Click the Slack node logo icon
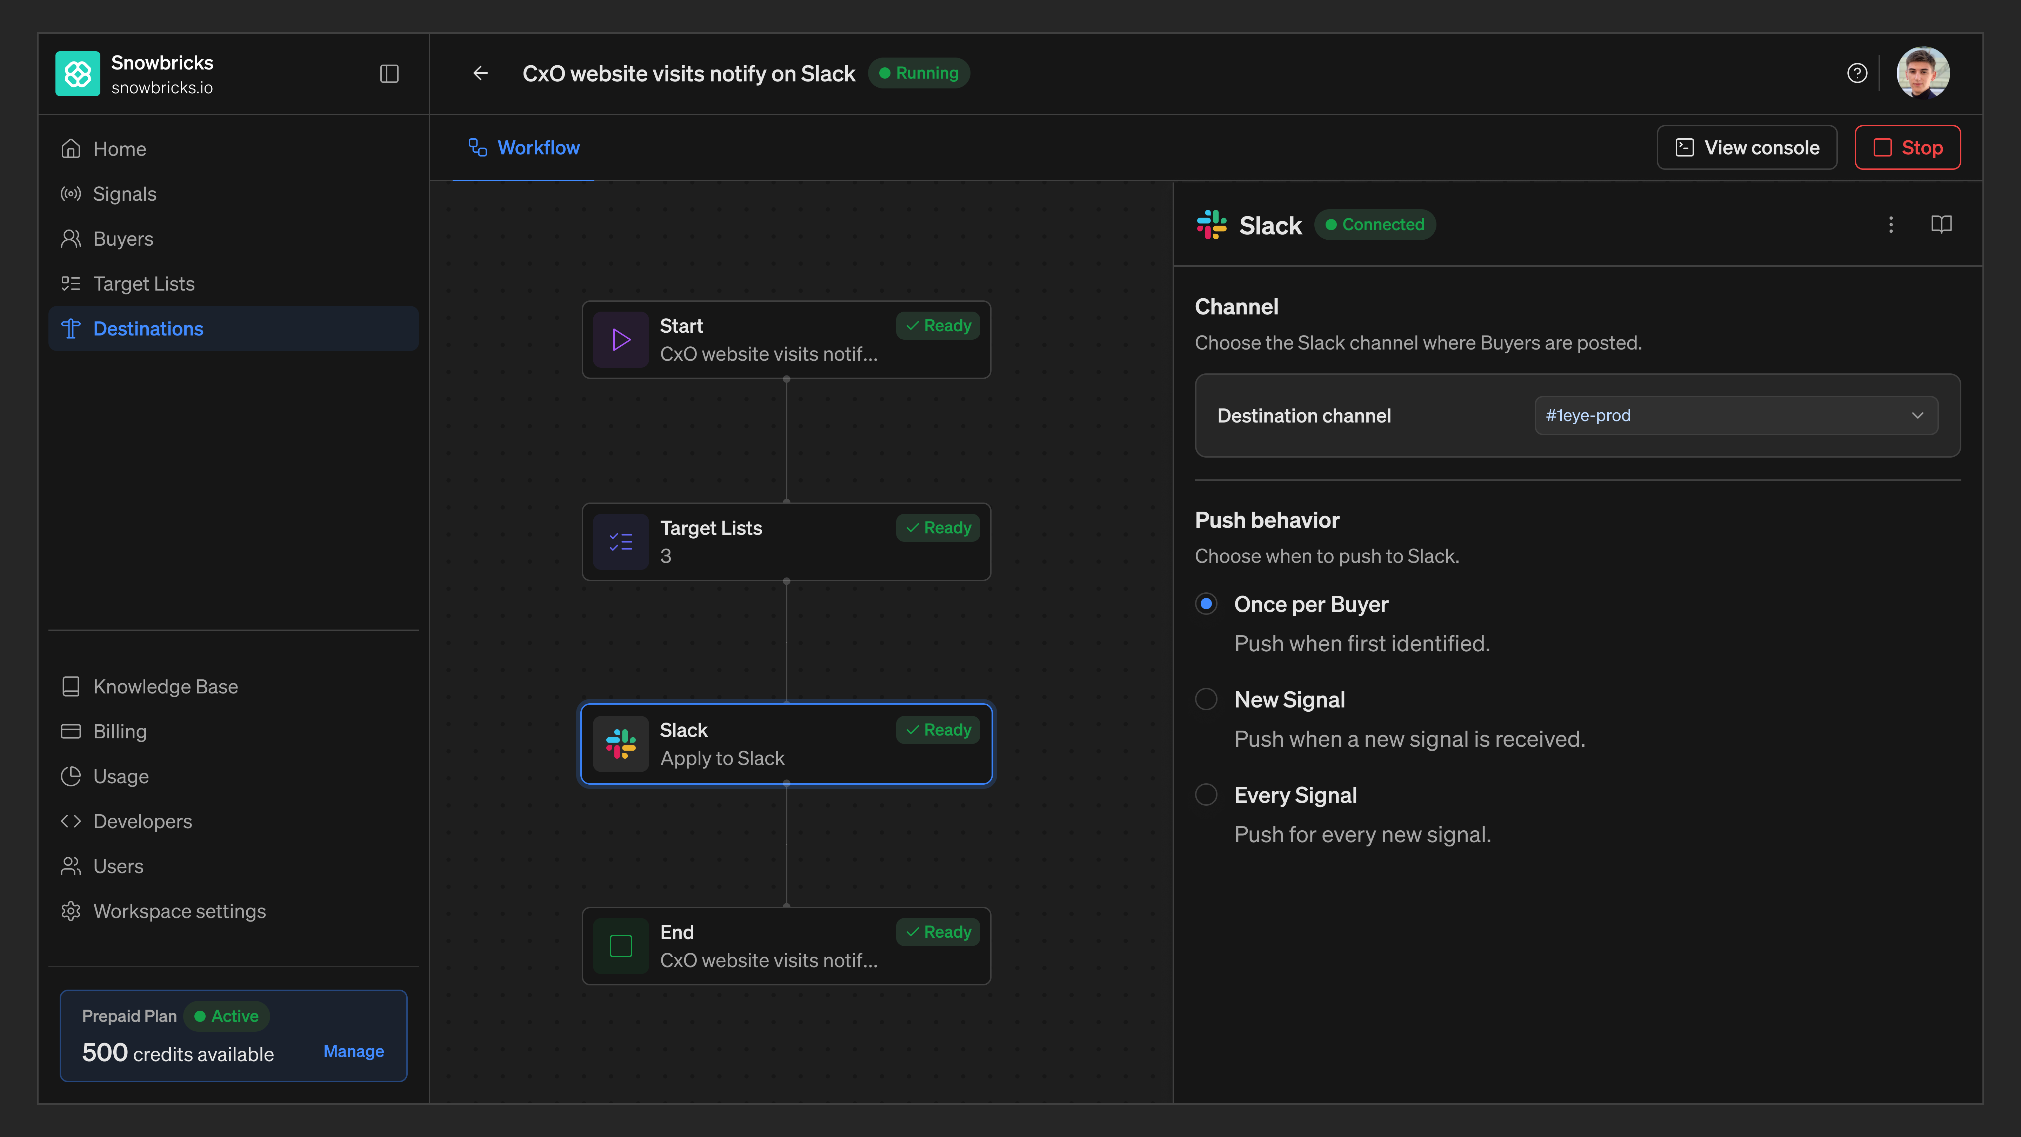 [621, 744]
